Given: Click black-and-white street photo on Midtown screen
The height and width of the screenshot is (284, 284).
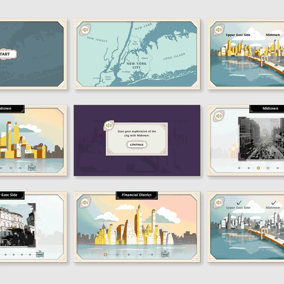Looking at the screenshot, I should [261, 139].
